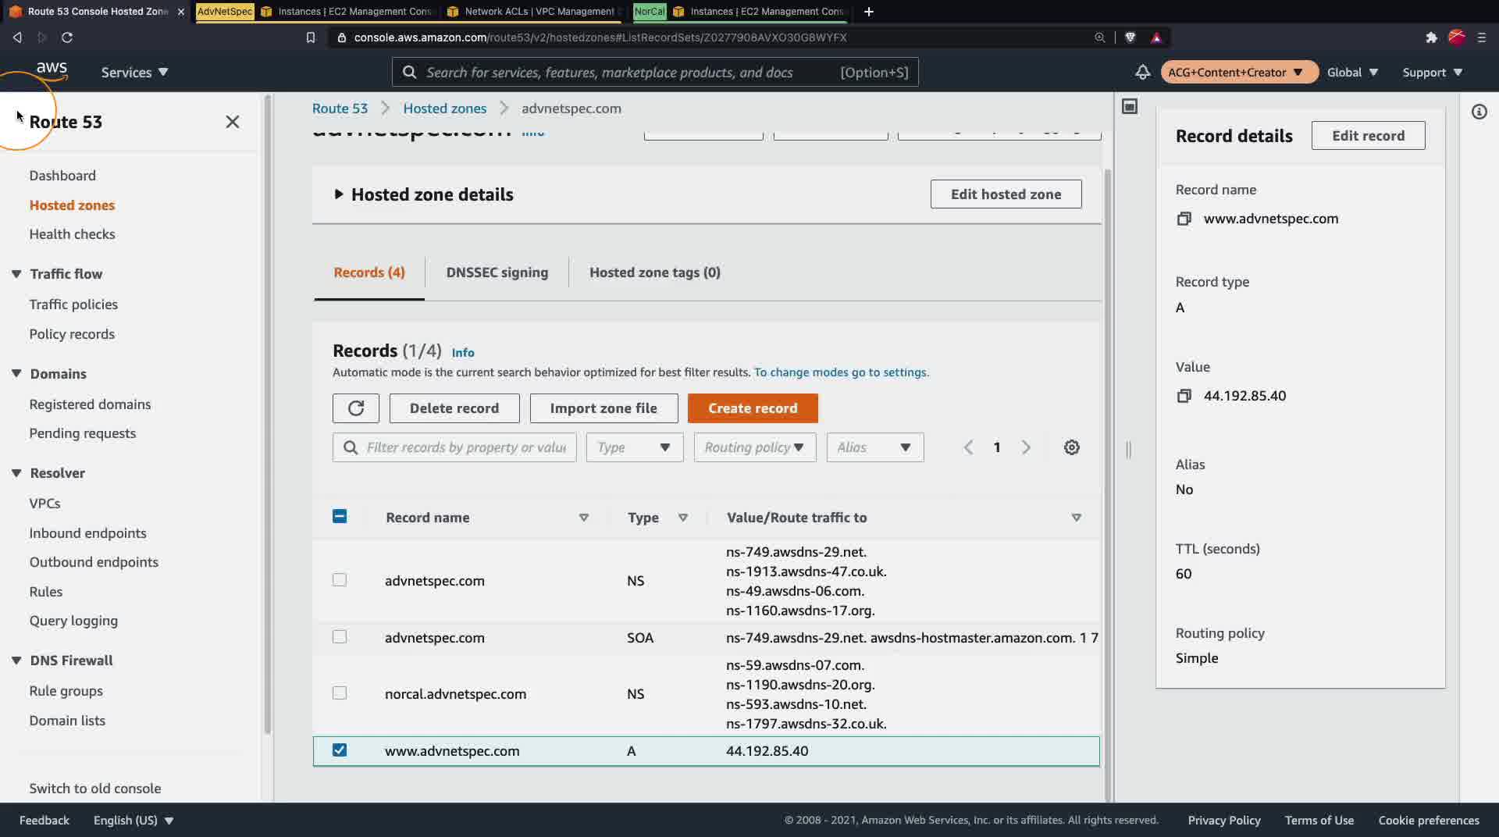
Task: Click the browser address bar URL
Action: (600, 37)
